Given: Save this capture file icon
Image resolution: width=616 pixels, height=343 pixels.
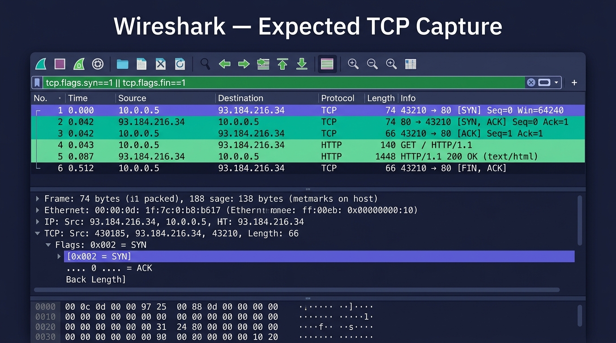Looking at the screenshot, I should click(141, 64).
